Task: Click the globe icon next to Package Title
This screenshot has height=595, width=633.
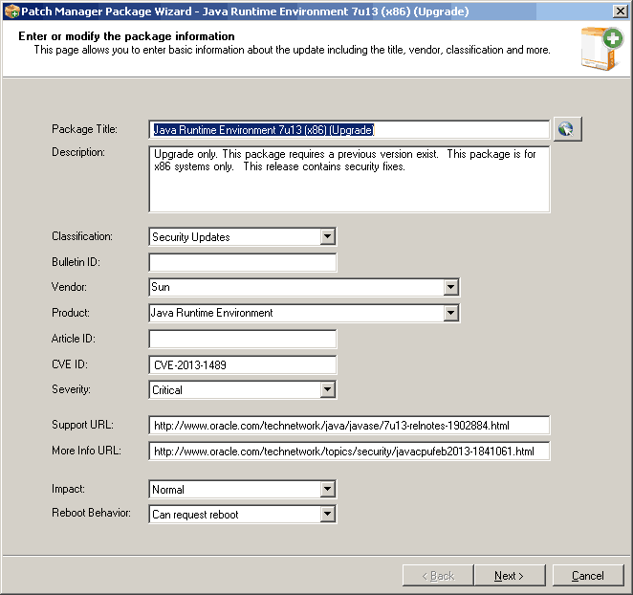Action: point(567,129)
